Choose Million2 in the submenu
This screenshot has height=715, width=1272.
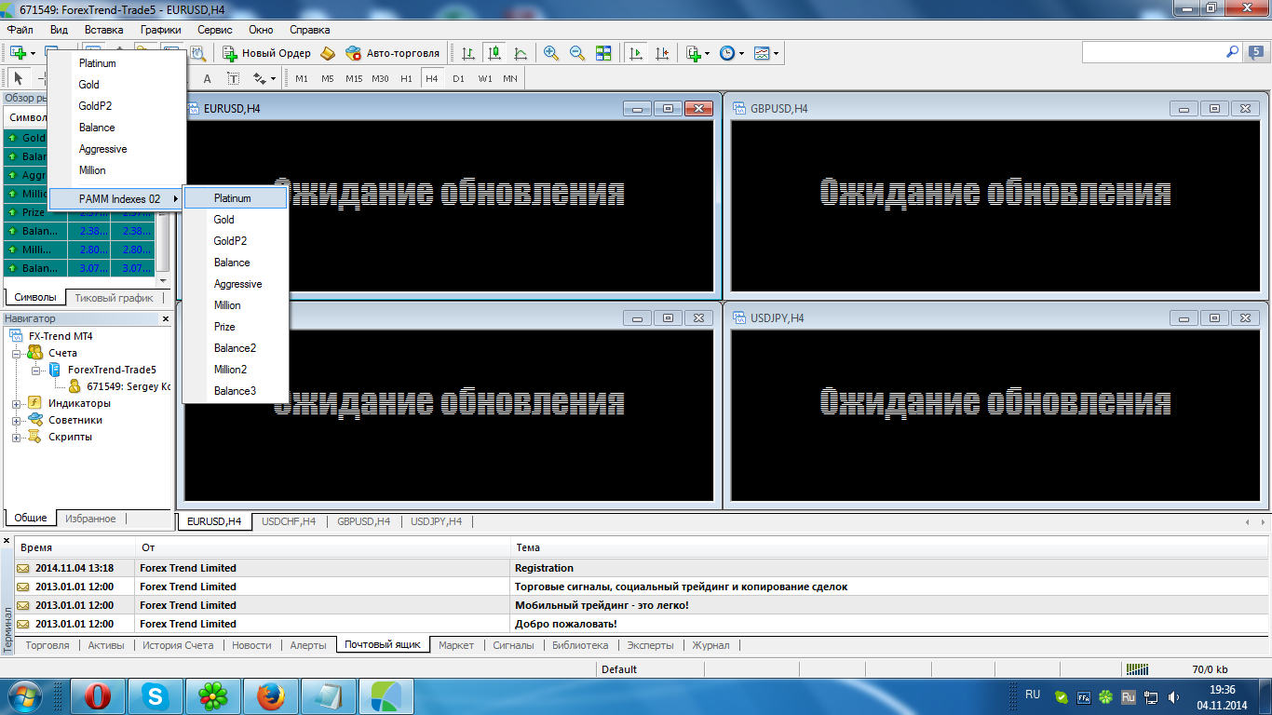click(x=235, y=370)
